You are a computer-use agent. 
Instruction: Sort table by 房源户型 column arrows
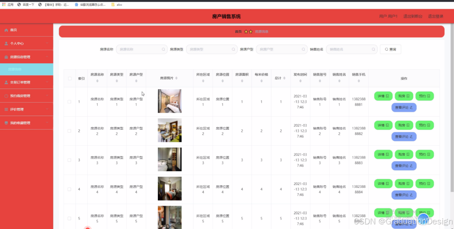136,81
